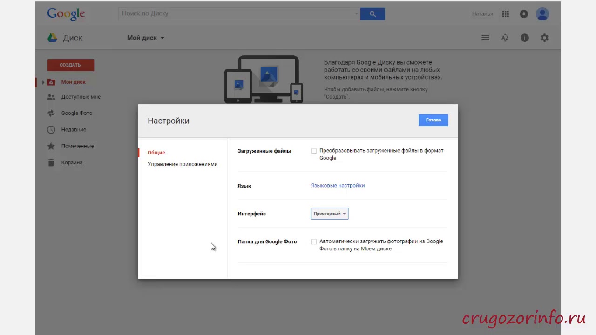This screenshot has height=335, width=596.
Task: Click the Shared with me people icon
Action: pyautogui.click(x=51, y=97)
